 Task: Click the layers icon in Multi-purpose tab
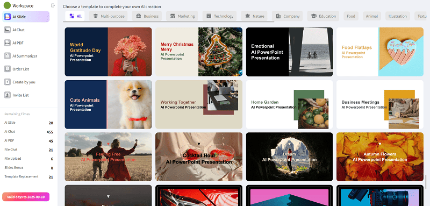pyautogui.click(x=96, y=16)
